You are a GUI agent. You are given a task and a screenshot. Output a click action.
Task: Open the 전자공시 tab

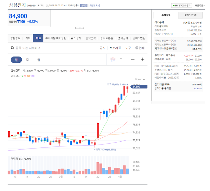(x=122, y=38)
